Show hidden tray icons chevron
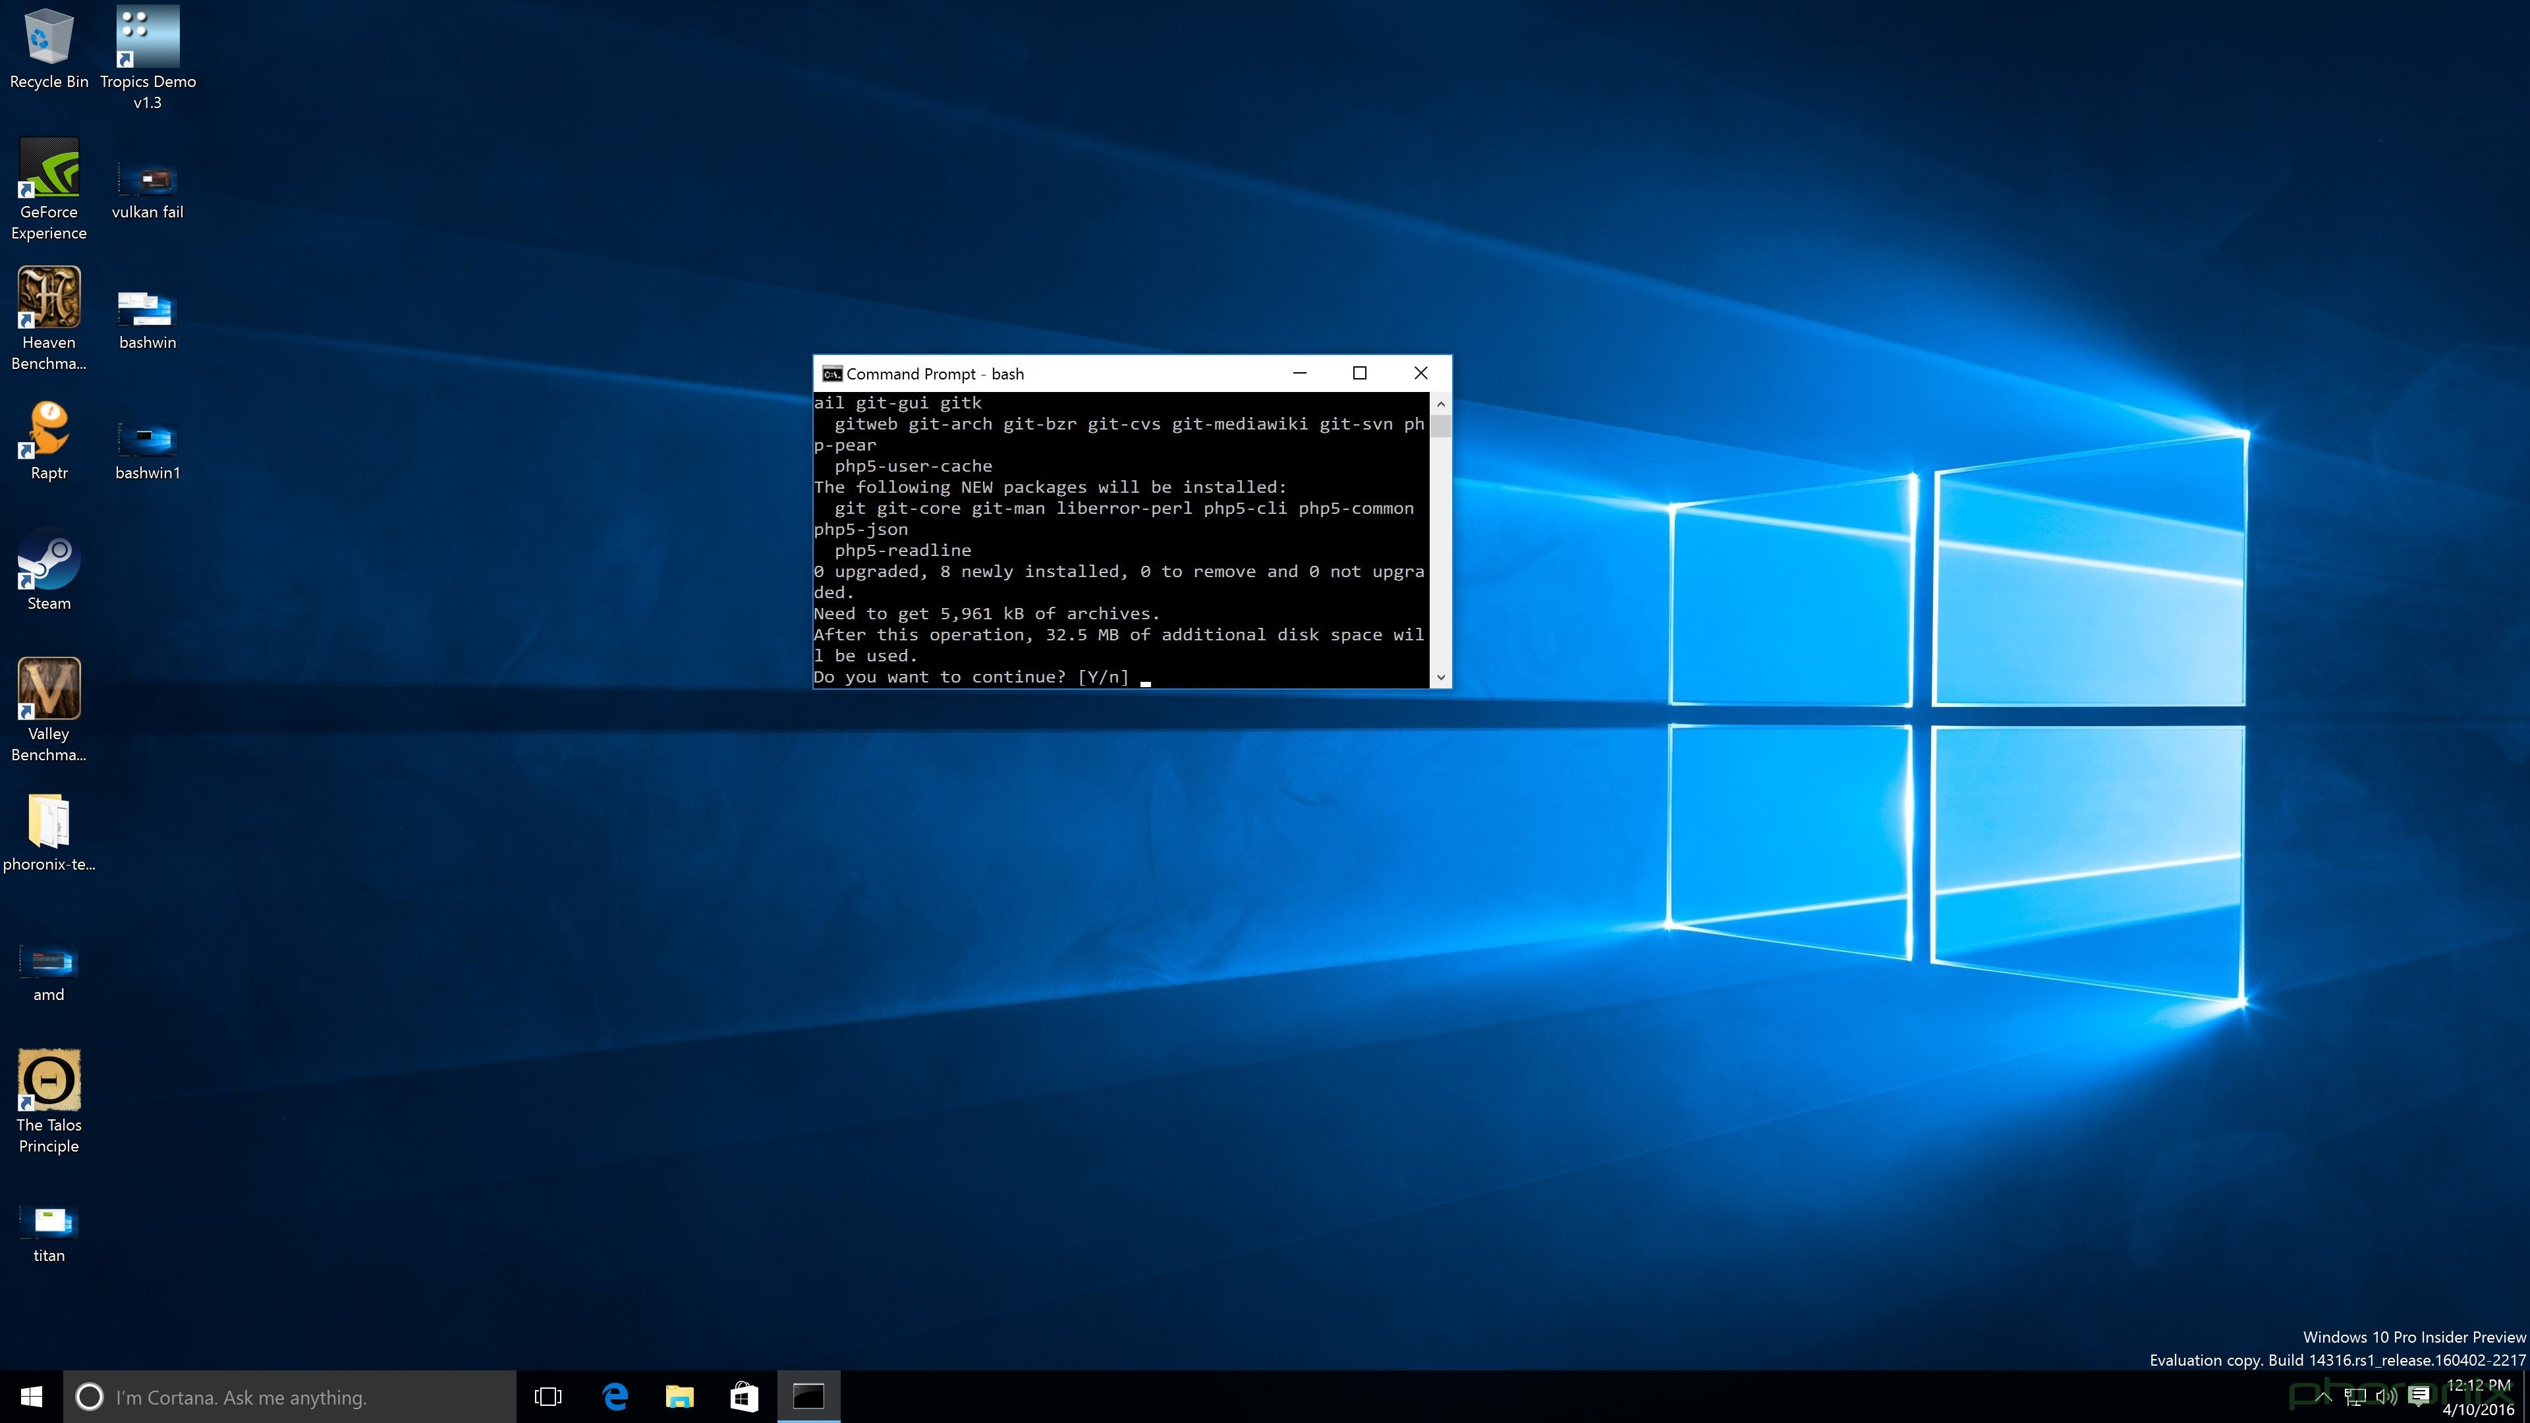 2322,1395
